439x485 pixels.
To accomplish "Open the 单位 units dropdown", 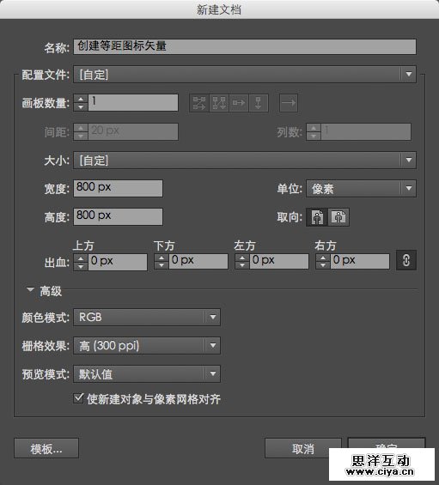I will click(361, 188).
